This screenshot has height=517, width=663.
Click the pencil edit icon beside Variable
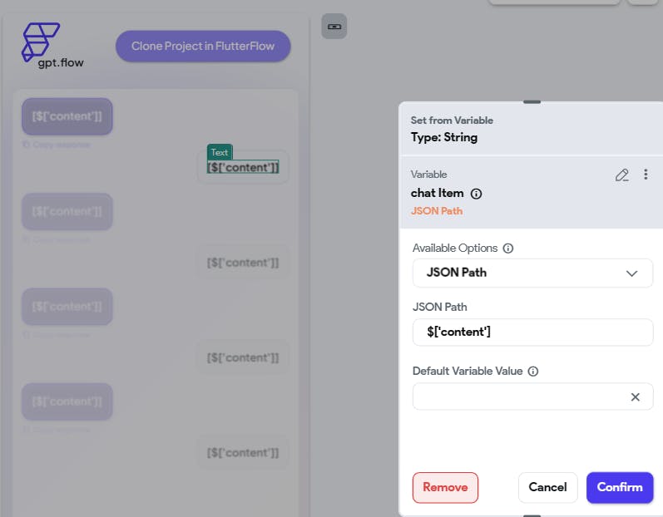[621, 175]
